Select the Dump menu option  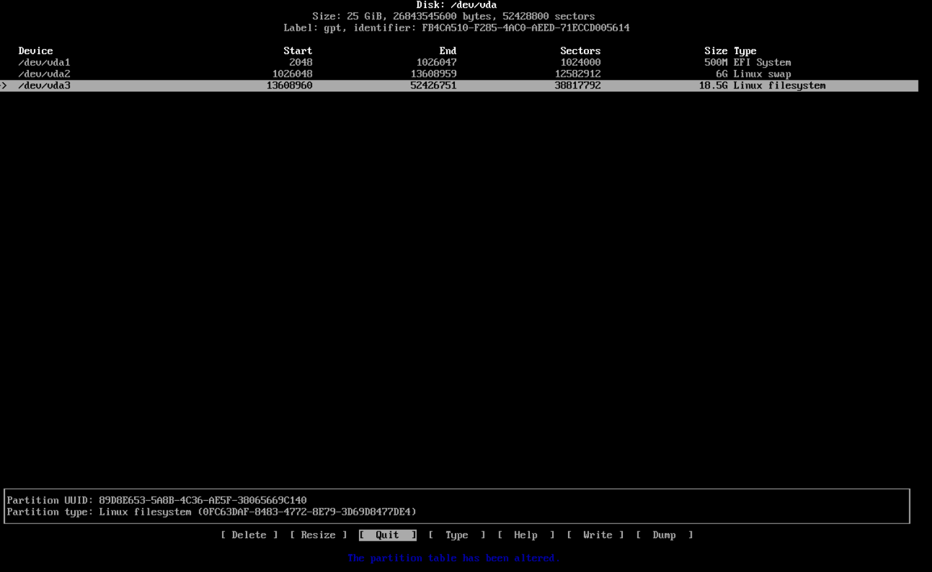(x=664, y=535)
